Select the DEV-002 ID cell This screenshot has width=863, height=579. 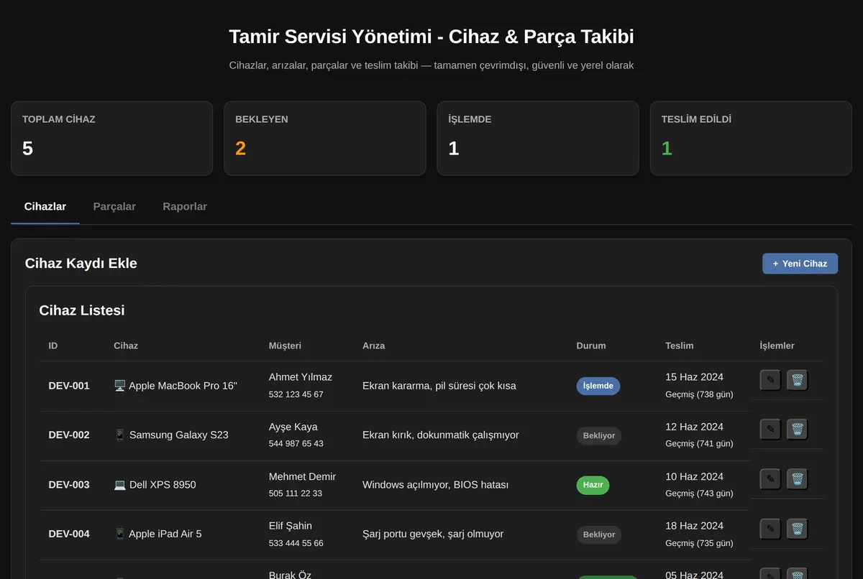[x=69, y=435]
